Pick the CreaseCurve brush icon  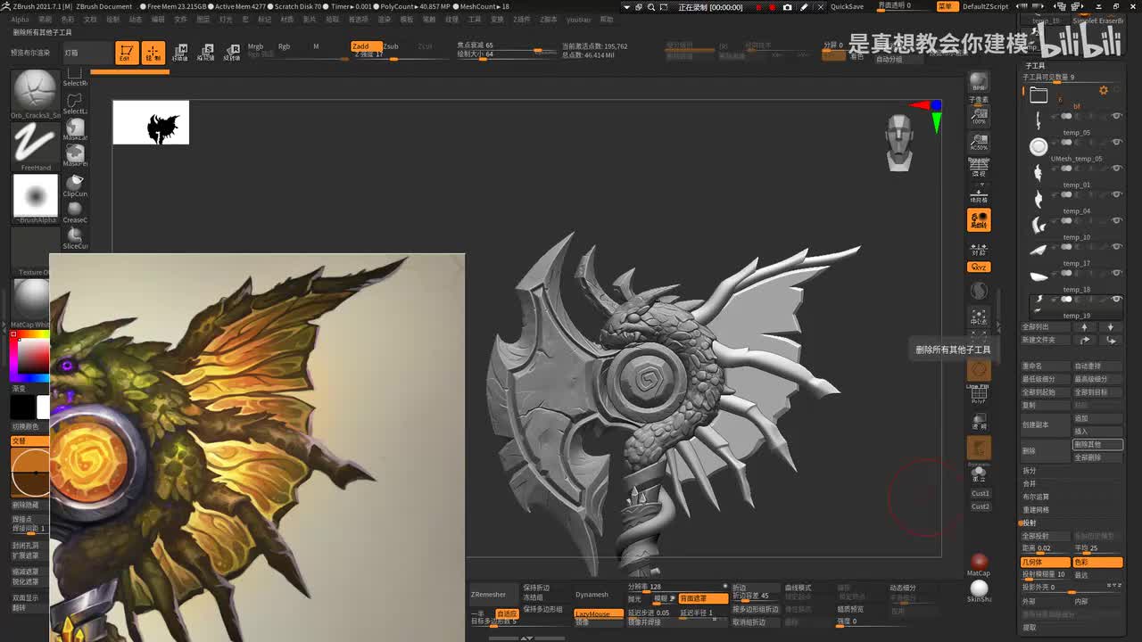[75, 211]
